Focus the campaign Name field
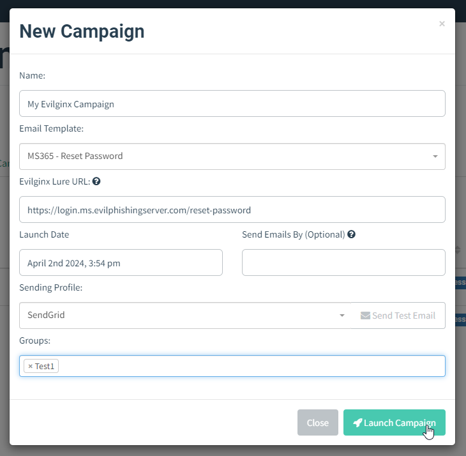Screen dimensions: 466x456 pos(232,103)
